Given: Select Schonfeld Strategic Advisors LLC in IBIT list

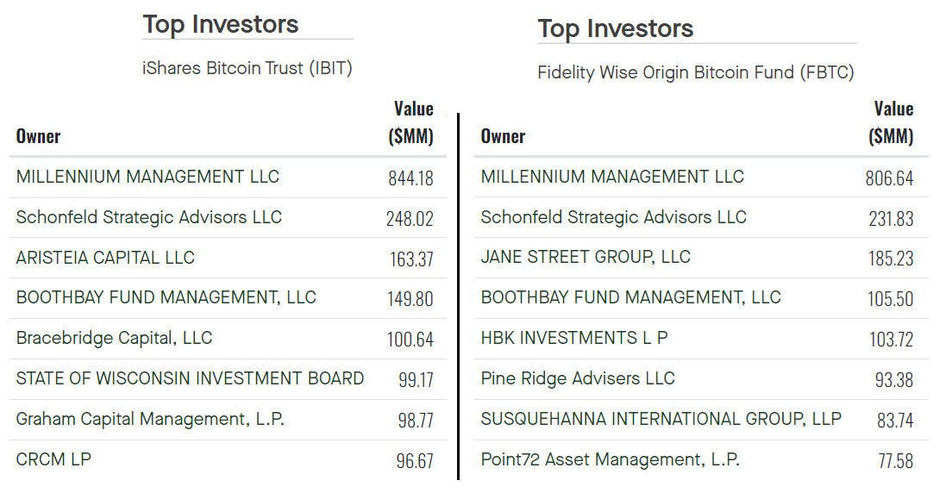Looking at the screenshot, I should [148, 217].
